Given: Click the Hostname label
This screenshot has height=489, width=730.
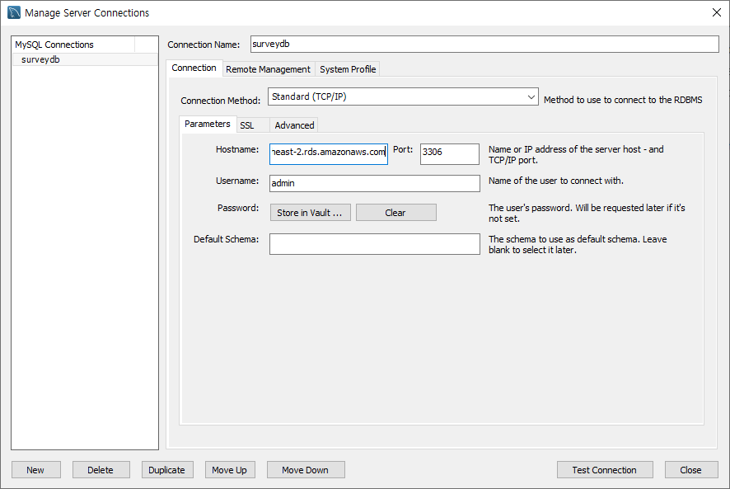Looking at the screenshot, I should click(237, 149).
